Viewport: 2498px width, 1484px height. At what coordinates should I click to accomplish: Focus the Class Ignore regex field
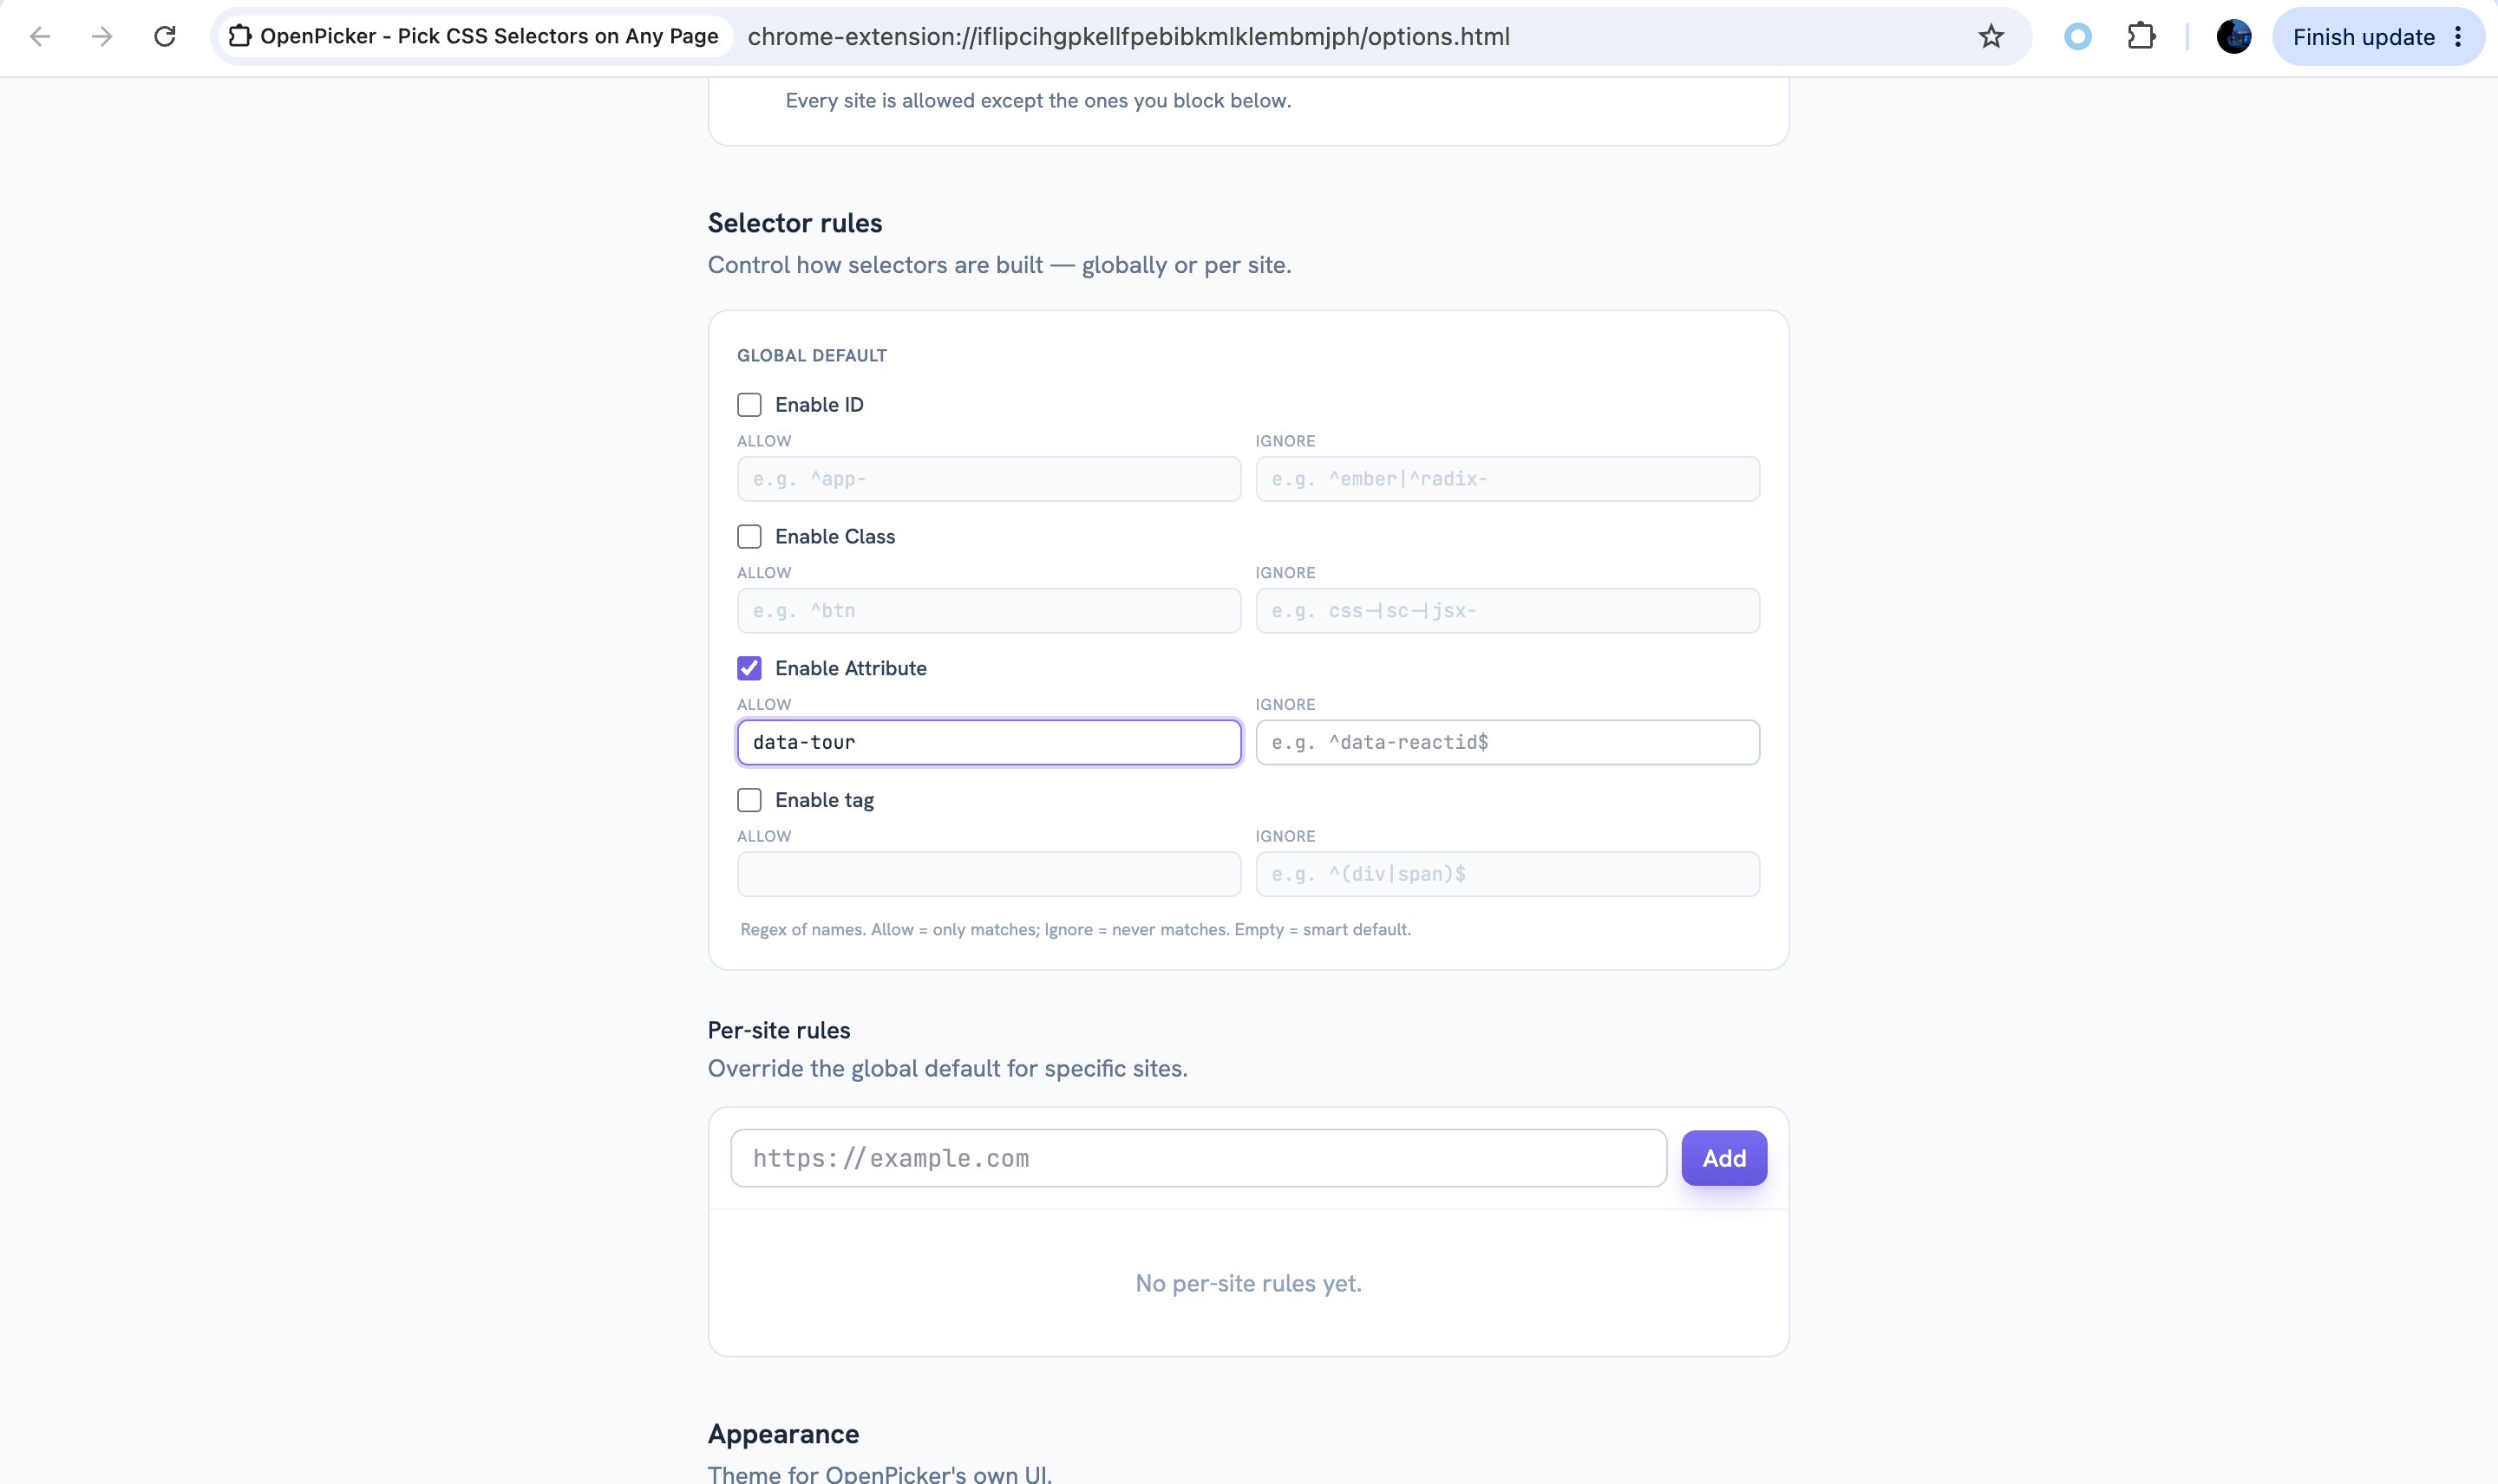[1507, 611]
